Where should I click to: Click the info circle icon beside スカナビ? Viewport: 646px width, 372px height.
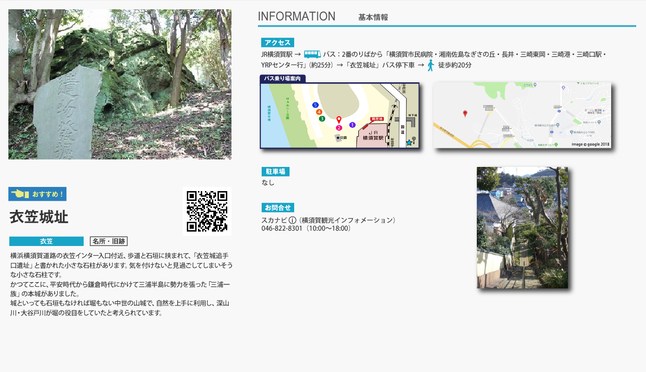[x=292, y=220]
